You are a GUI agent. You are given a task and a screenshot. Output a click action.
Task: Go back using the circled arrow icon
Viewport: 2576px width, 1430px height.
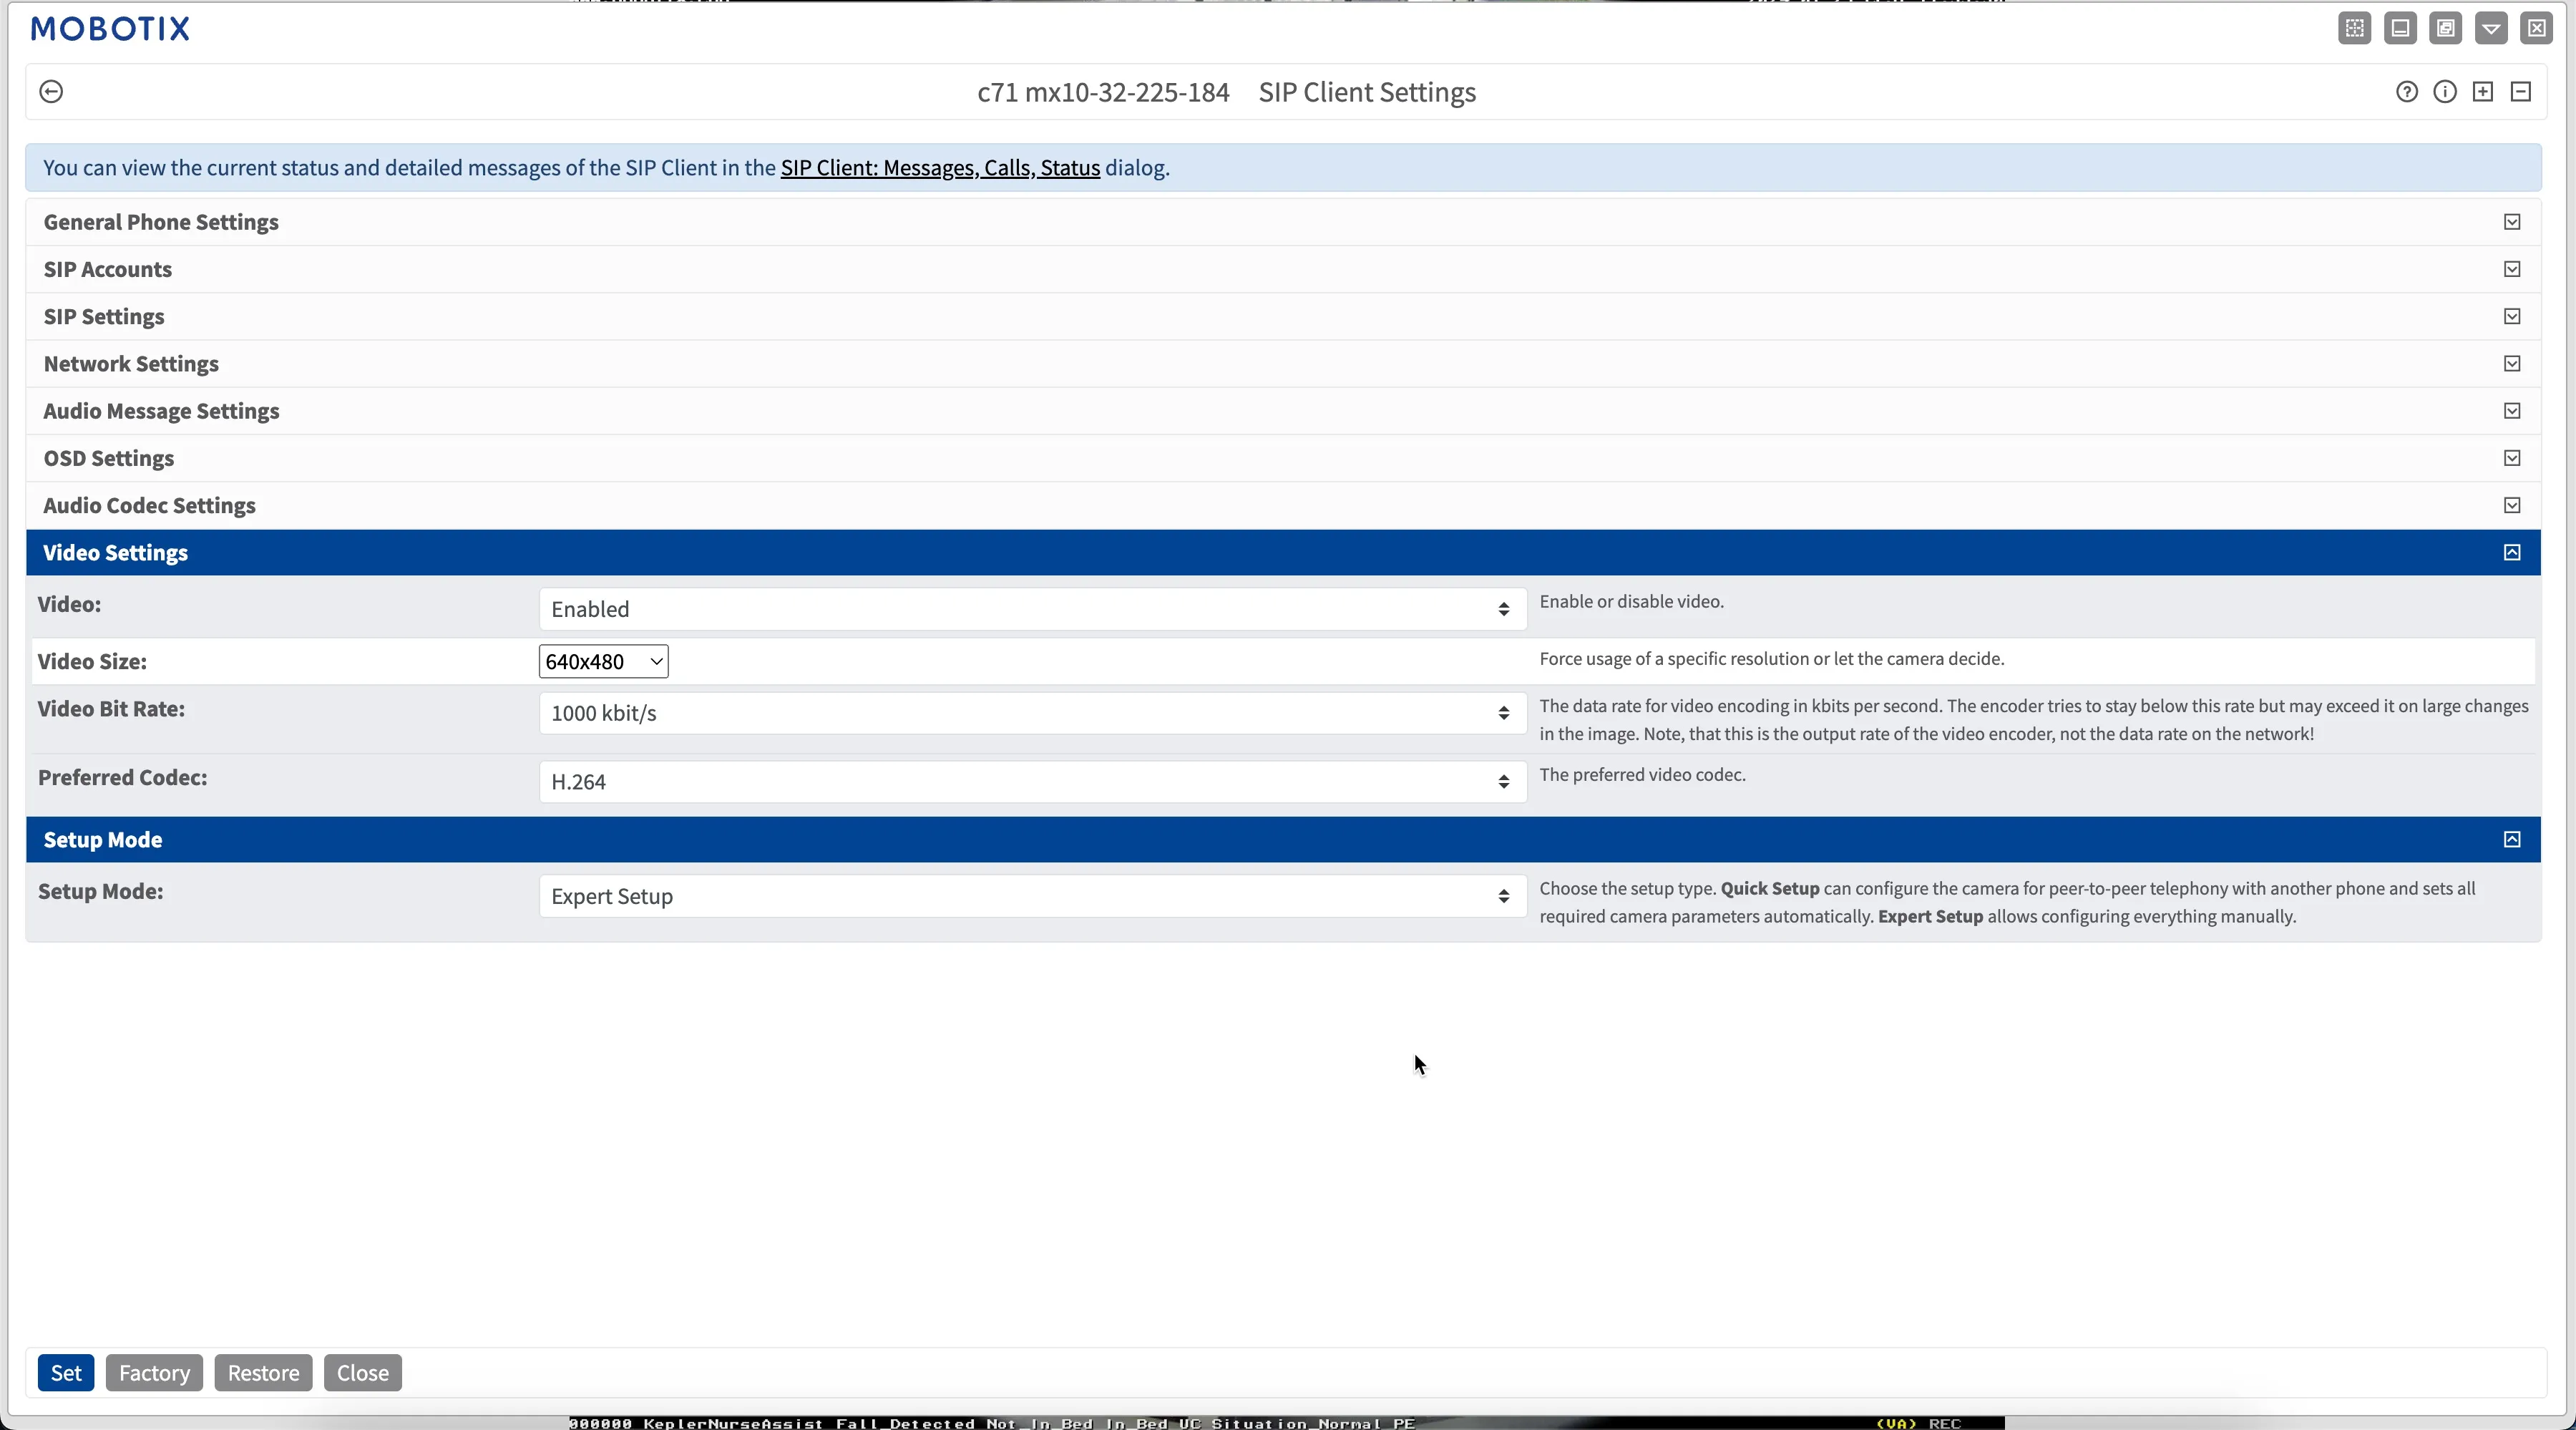[51, 92]
